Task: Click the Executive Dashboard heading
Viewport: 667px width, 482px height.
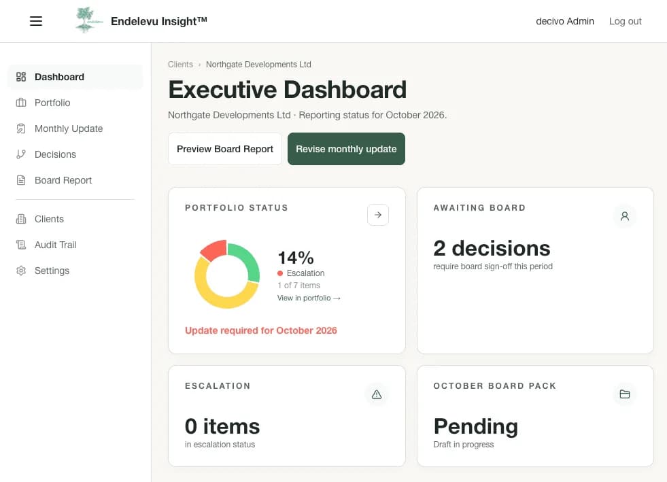Action: tap(287, 90)
